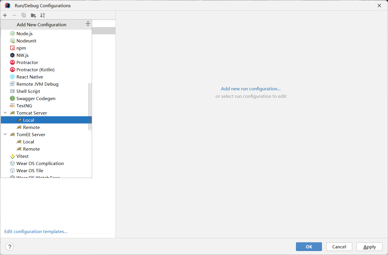Click the Add New Configuration plus icon
The image size is (388, 255).
click(x=5, y=15)
